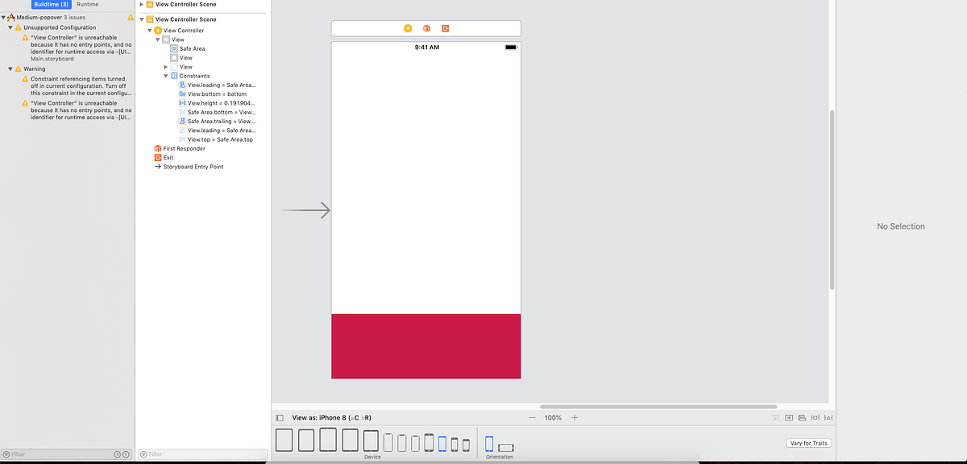Select the View Controller icon above the canvas

pyautogui.click(x=409, y=27)
